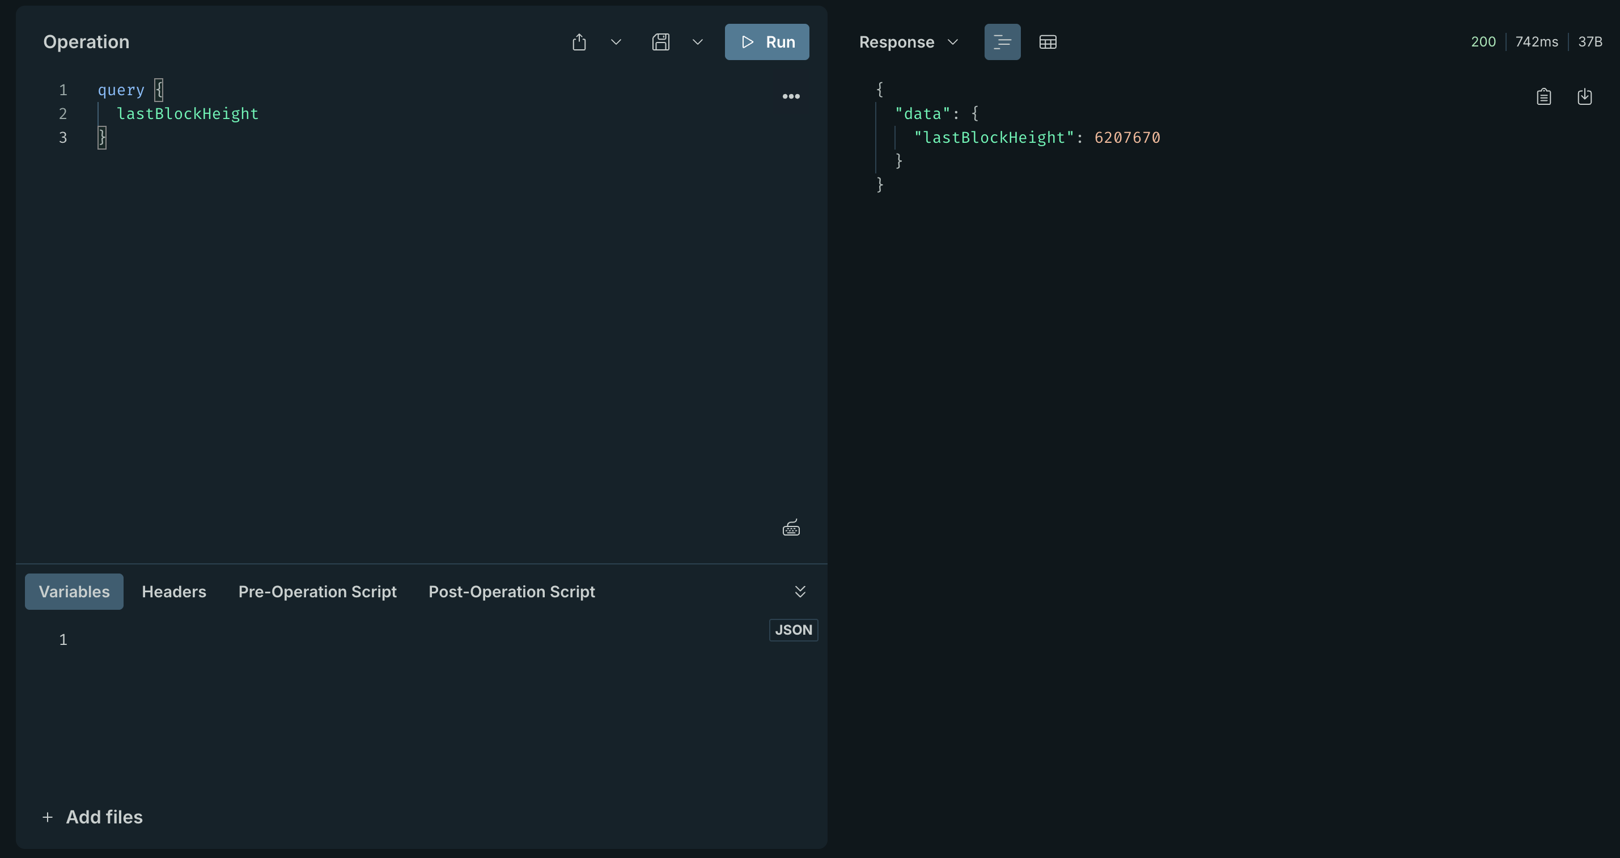The height and width of the screenshot is (858, 1620).
Task: Collapse the variables panel with double chevron
Action: (x=800, y=592)
